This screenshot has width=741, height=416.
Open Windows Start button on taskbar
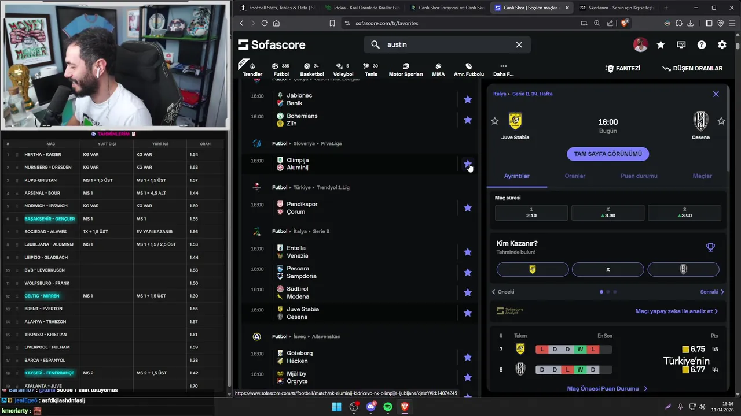click(336, 407)
